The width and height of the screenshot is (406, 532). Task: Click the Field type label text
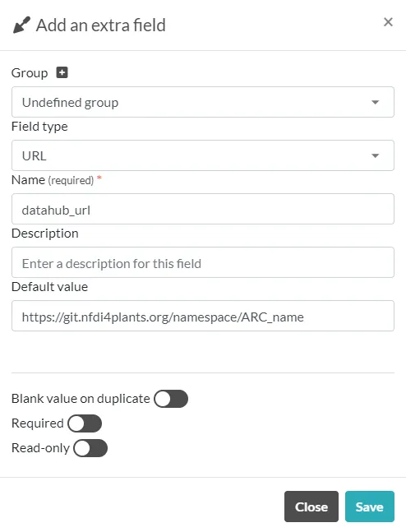[x=39, y=127]
